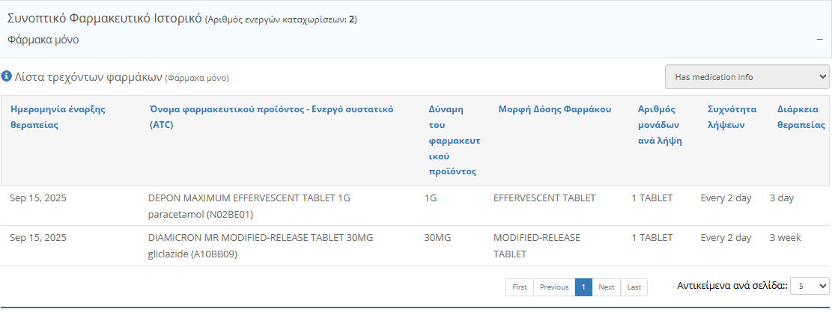Select the DIAMICRON MR MODIFIED-RELEASE TABLET row
The image size is (832, 312).
pos(261,238)
